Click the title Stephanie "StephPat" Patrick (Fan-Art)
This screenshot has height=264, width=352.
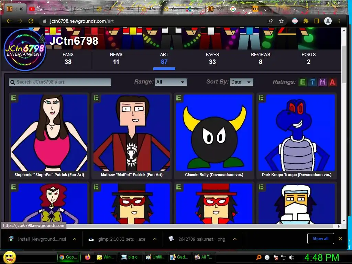49,175
